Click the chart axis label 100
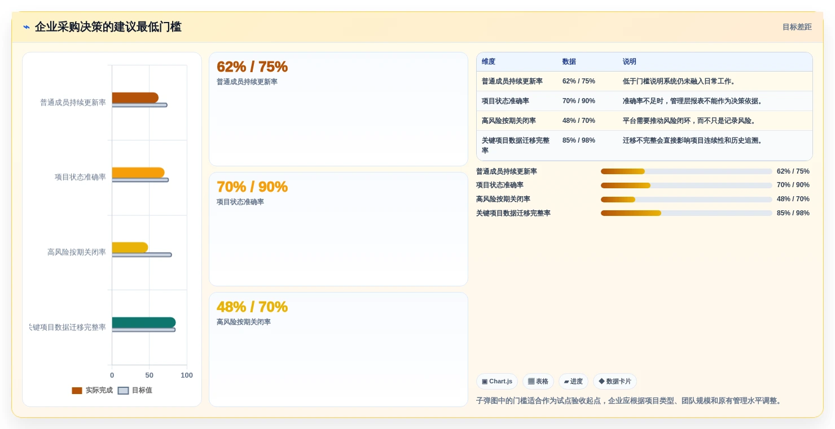 187,375
